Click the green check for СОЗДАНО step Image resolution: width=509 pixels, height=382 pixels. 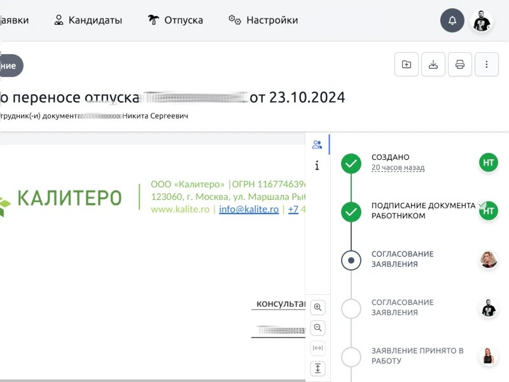pyautogui.click(x=351, y=164)
